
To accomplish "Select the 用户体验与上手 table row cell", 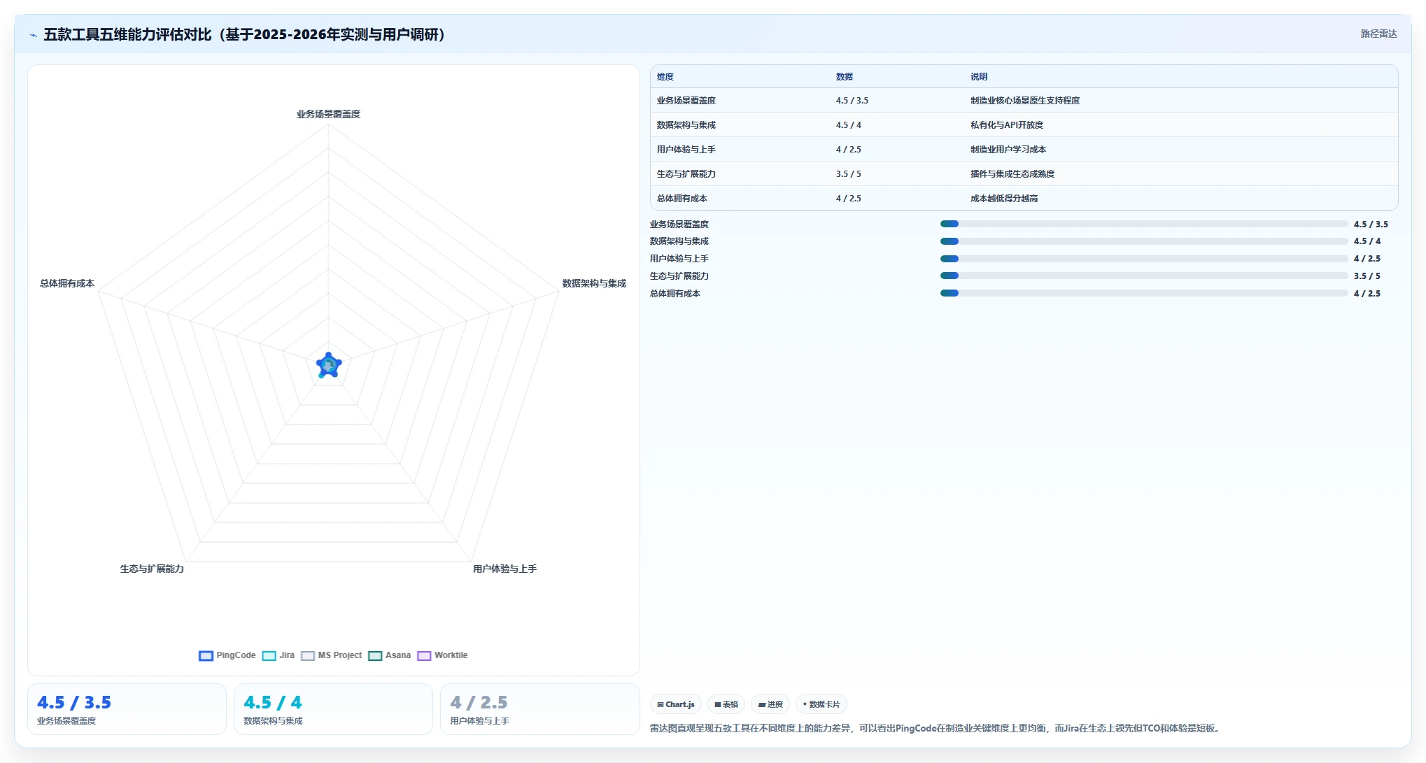I will 686,150.
